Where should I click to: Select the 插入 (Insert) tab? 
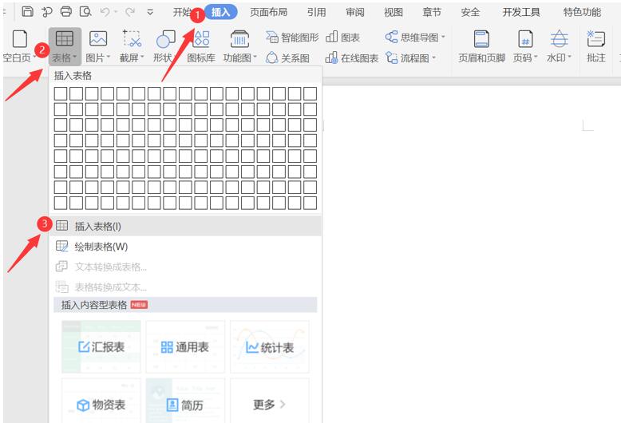pos(220,12)
